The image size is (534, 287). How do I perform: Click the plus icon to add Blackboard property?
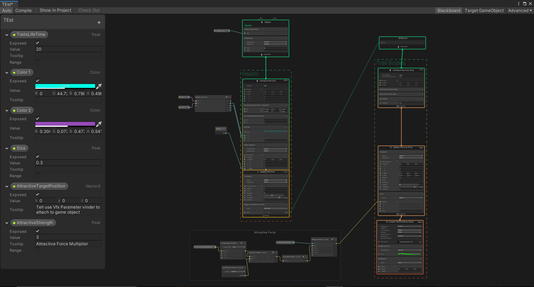coord(99,23)
